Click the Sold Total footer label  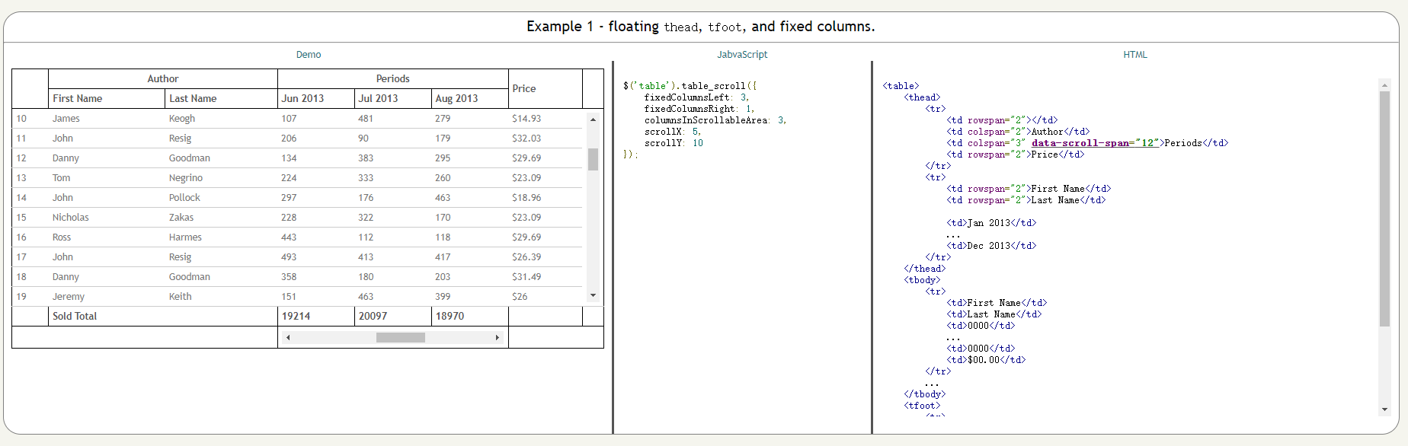[75, 317]
